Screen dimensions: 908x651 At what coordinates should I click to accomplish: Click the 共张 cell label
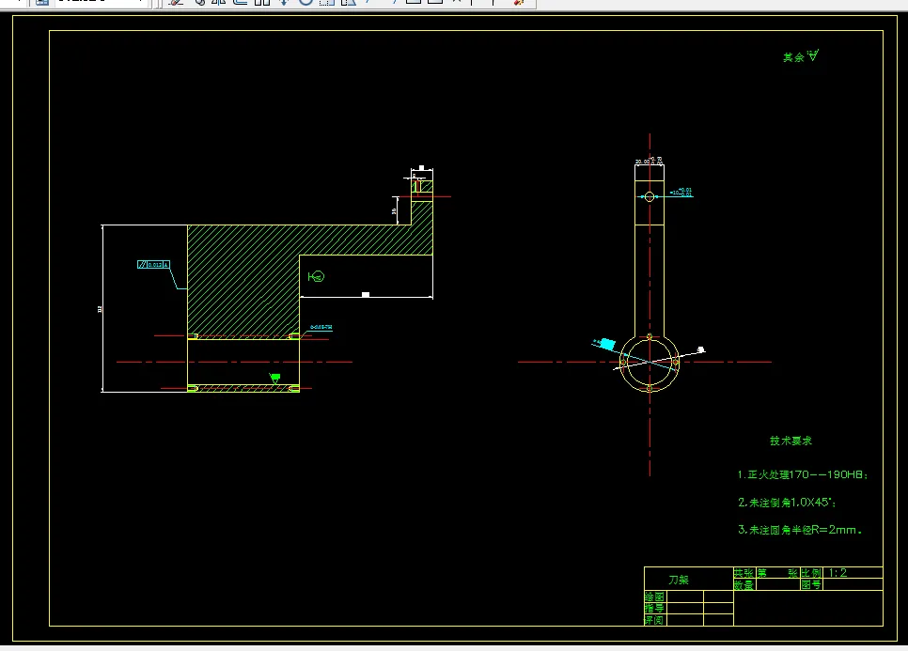744,573
